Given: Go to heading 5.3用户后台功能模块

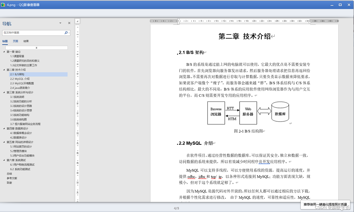Looking at the screenshot, I should 22,156.
